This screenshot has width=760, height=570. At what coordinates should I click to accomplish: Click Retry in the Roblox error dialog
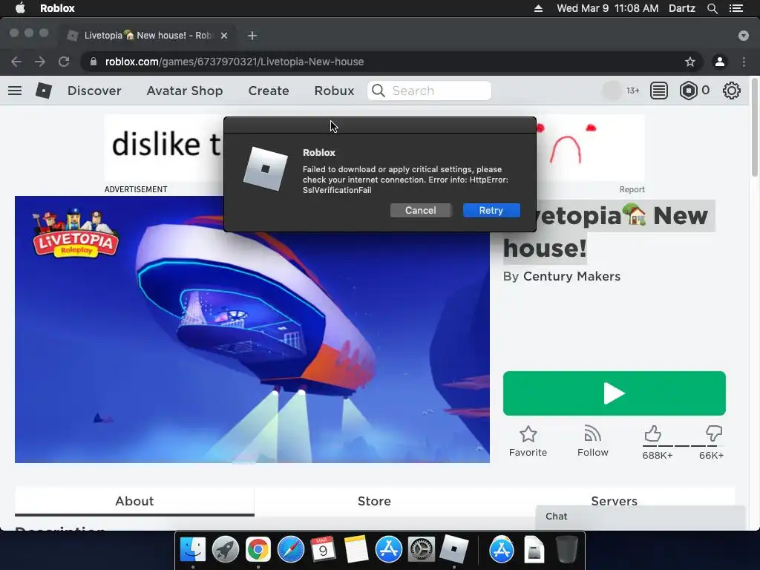[491, 210]
